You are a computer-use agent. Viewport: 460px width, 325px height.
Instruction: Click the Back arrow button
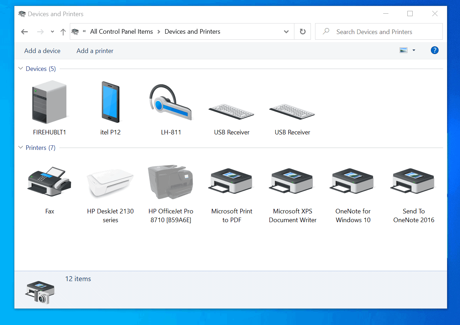click(x=25, y=32)
